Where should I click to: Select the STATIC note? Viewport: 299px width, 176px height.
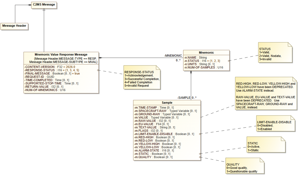click(265, 147)
